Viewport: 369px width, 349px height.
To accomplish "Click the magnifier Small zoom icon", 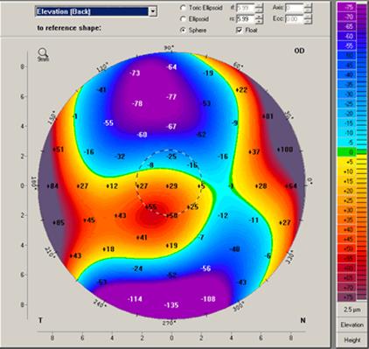I will point(43,53).
